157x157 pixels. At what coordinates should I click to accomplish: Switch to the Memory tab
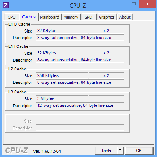pos(71,17)
